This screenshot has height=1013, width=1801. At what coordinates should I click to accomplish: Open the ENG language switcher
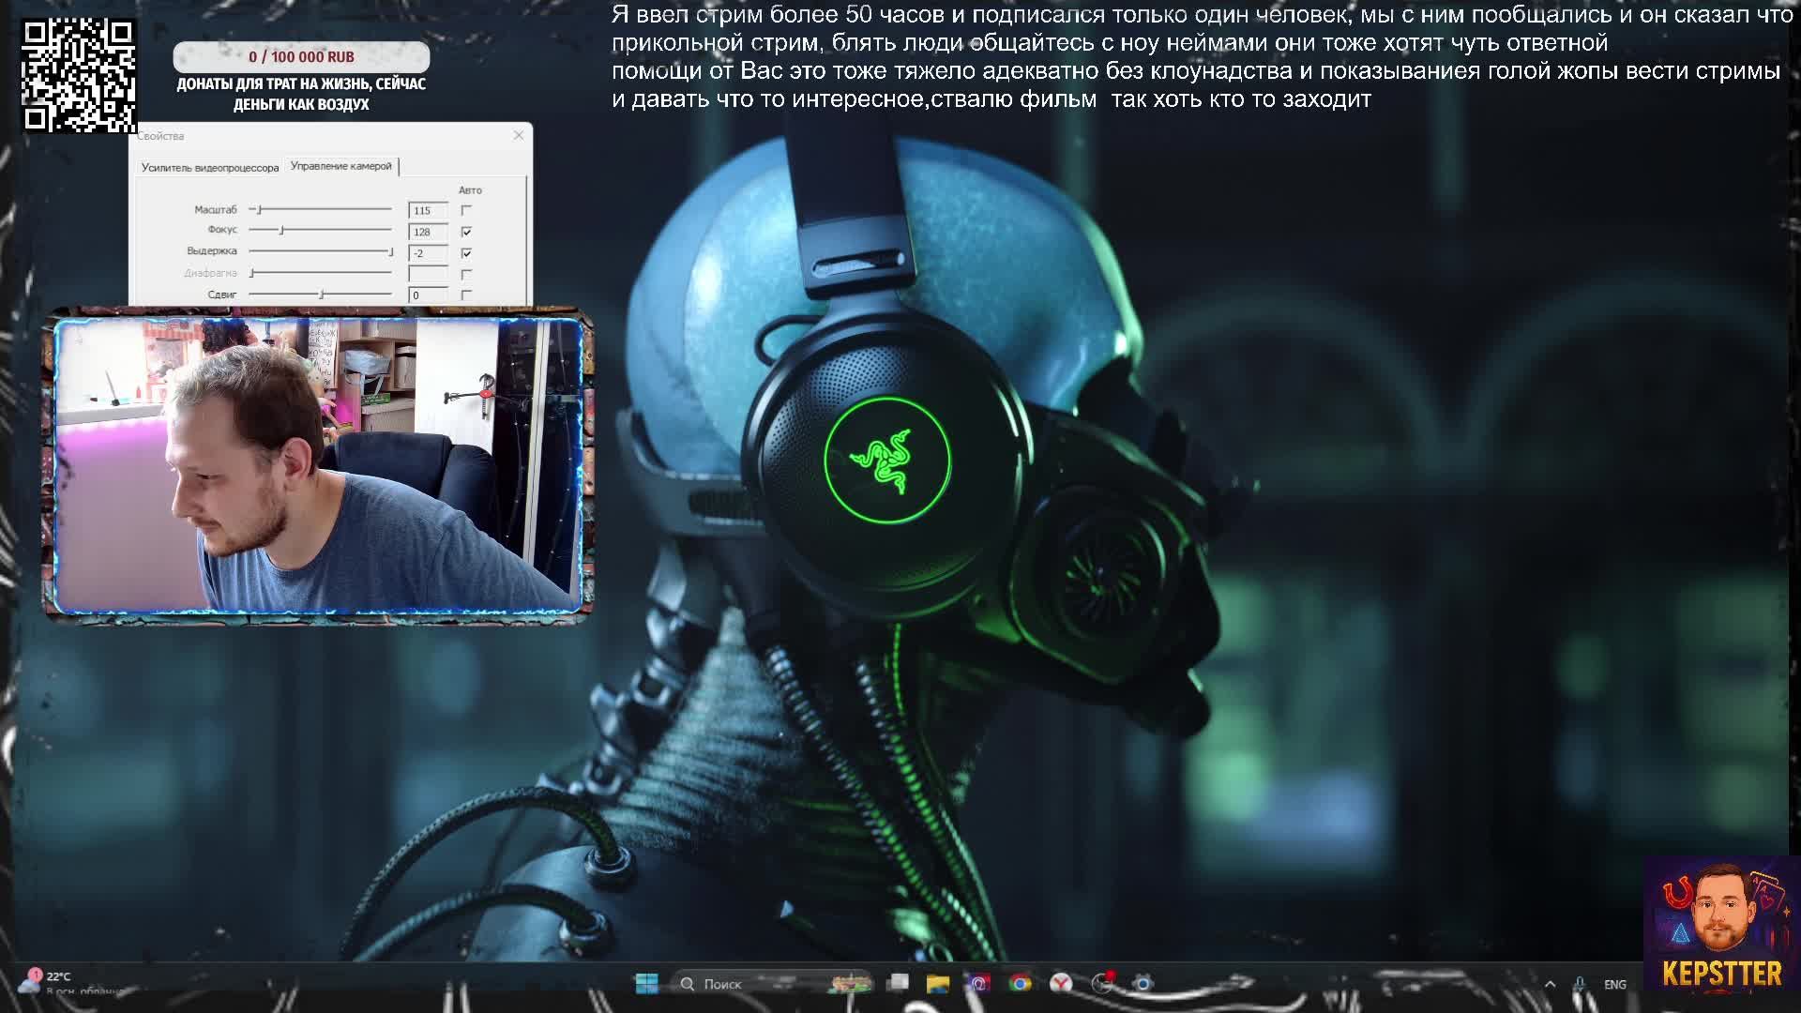pos(1614,984)
